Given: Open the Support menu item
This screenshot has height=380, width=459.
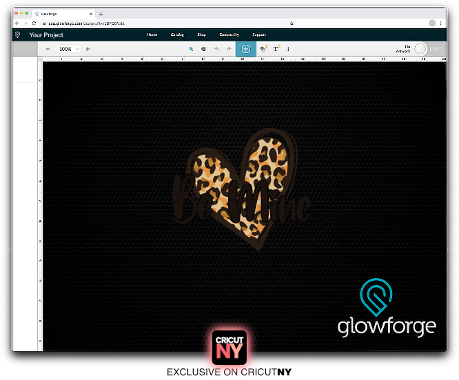Looking at the screenshot, I should (259, 35).
